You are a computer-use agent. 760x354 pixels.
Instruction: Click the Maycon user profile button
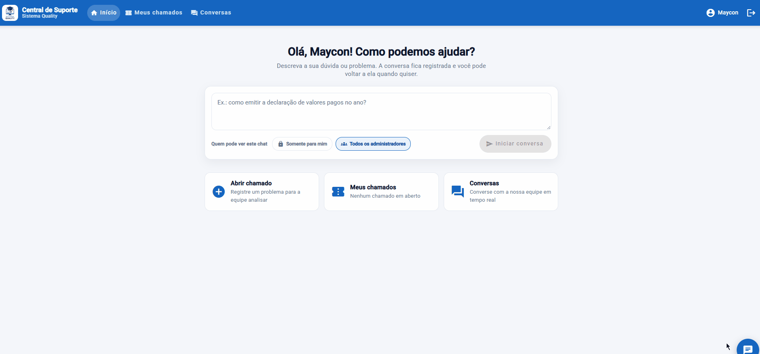pos(722,13)
